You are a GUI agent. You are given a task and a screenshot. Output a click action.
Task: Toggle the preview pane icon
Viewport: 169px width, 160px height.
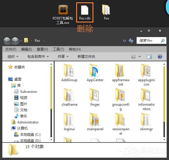[x=149, y=57]
